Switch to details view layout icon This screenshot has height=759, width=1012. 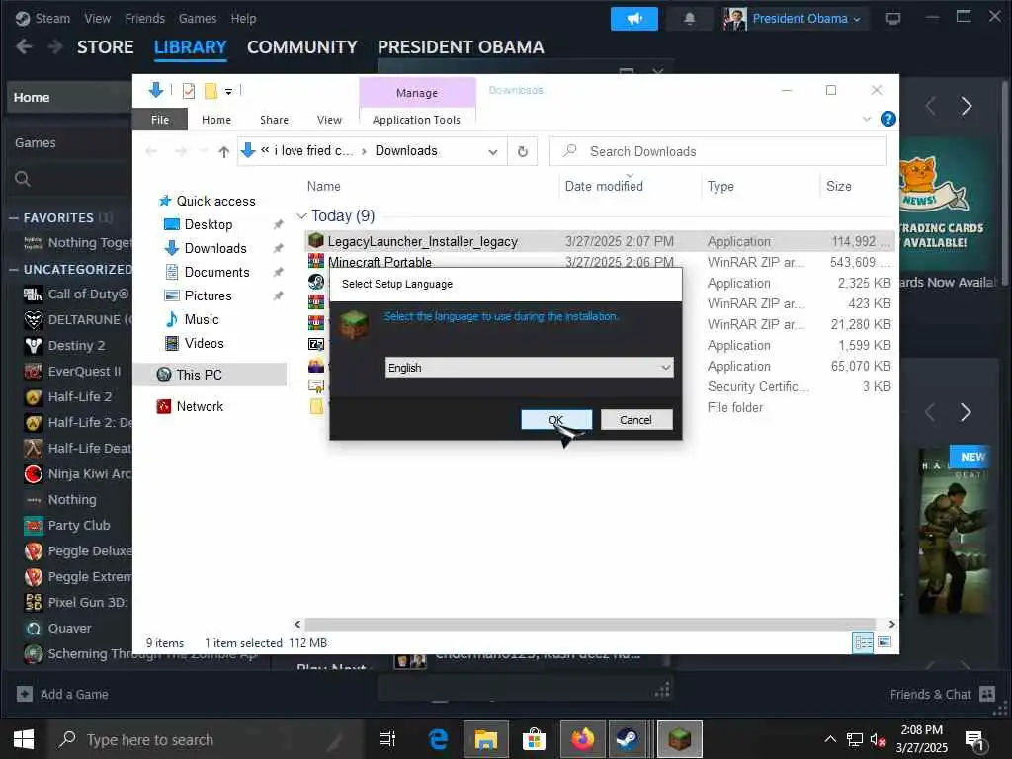pos(863,642)
